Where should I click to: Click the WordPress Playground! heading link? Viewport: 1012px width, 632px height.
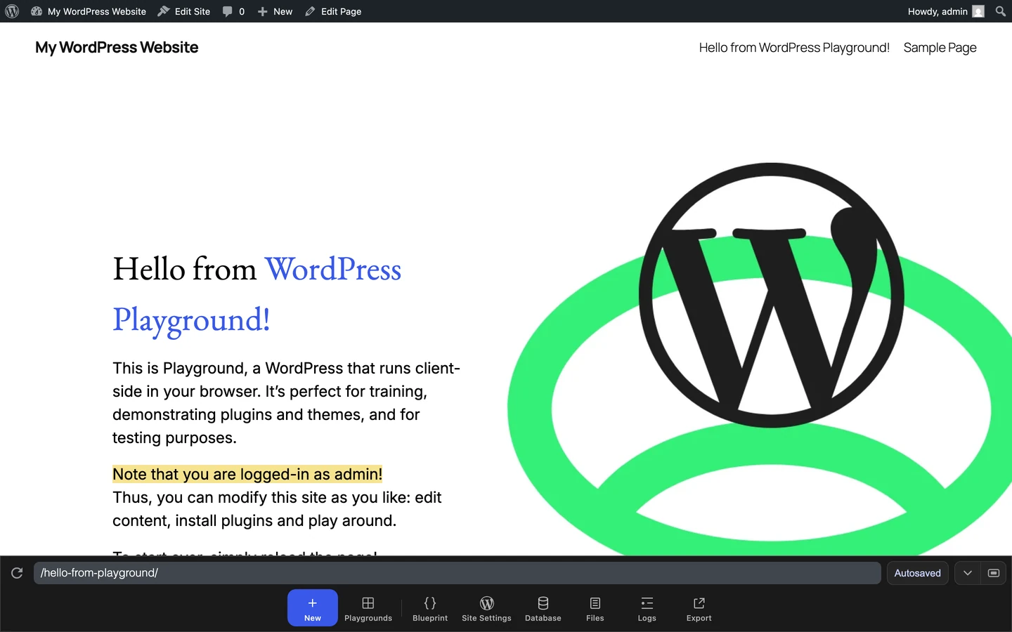tap(257, 294)
